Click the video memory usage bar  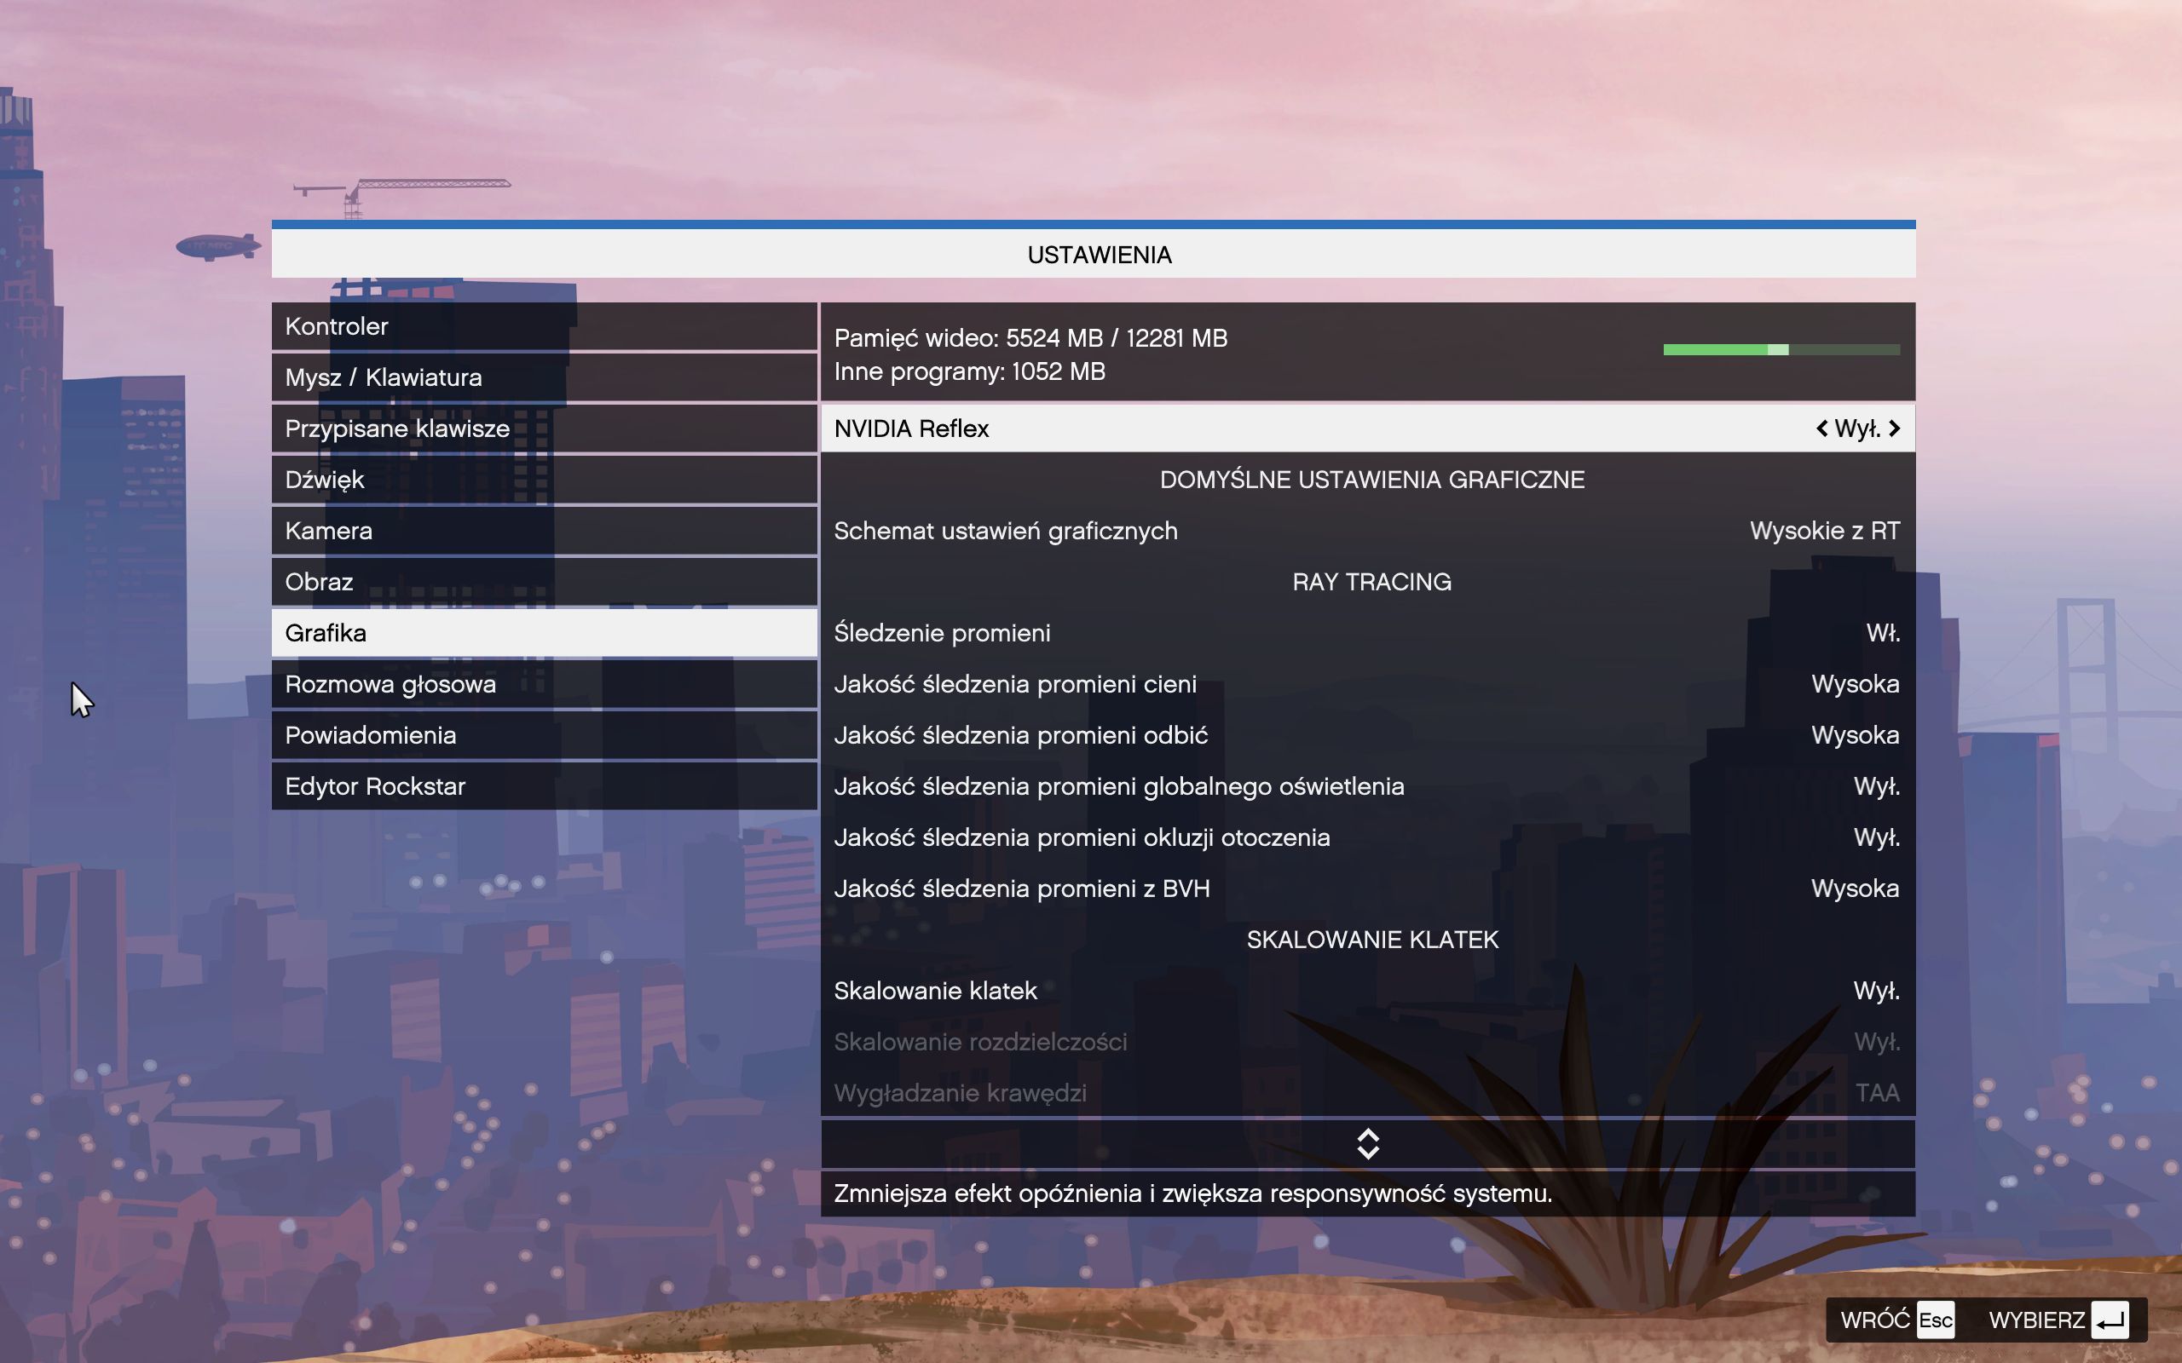[1781, 350]
